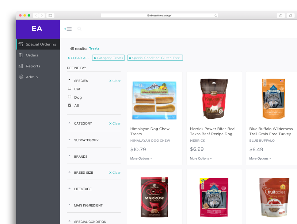Click the 45 results count text
297x224 pixels.
78,49
